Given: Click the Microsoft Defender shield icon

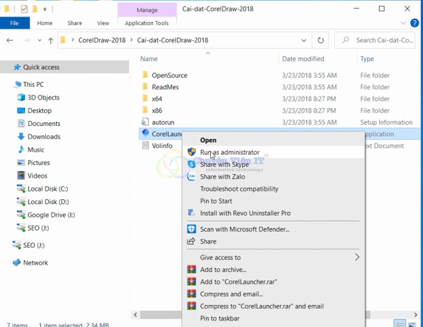Looking at the screenshot, I should [x=192, y=228].
